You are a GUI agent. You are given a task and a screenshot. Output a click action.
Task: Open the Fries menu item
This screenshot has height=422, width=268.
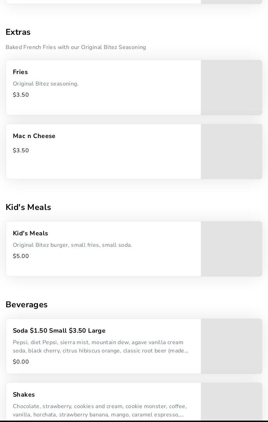pos(20,72)
